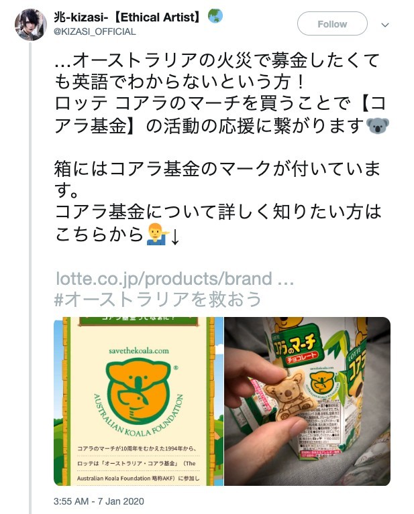Viewport: 414px width, 514px height.
Task: Open the lotte.co.jp products link
Action: pyautogui.click(x=175, y=279)
